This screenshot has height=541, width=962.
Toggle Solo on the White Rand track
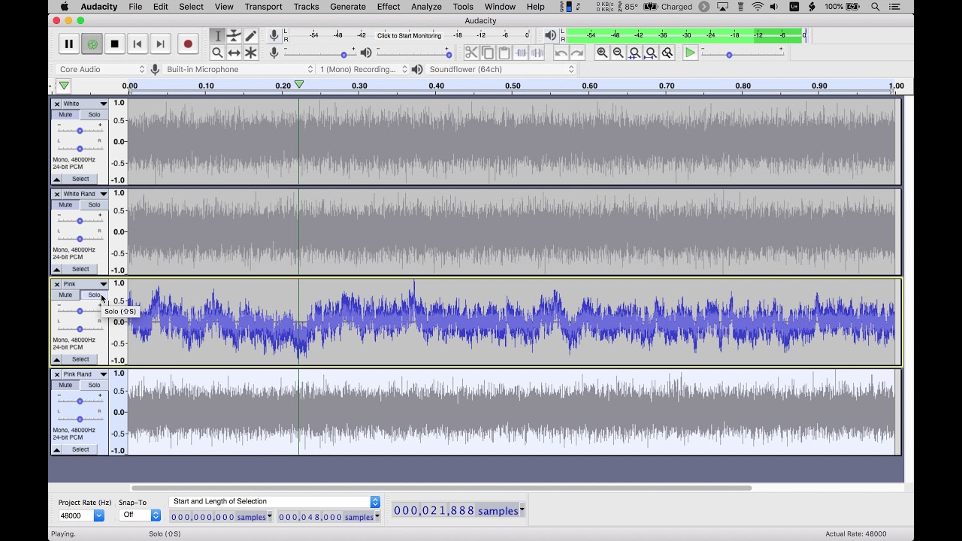pos(94,205)
